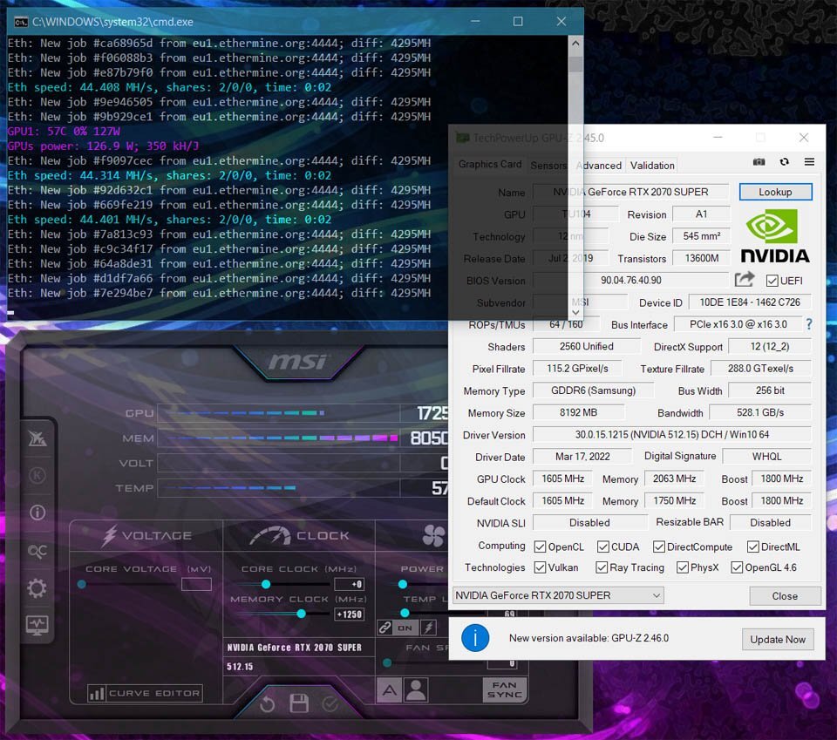Click the Power limit slider handle
837x740 pixels.
tap(403, 584)
